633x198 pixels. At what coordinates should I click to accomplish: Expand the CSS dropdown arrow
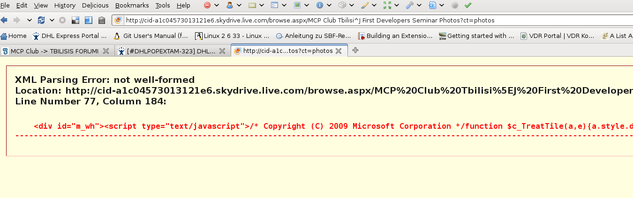point(262,6)
